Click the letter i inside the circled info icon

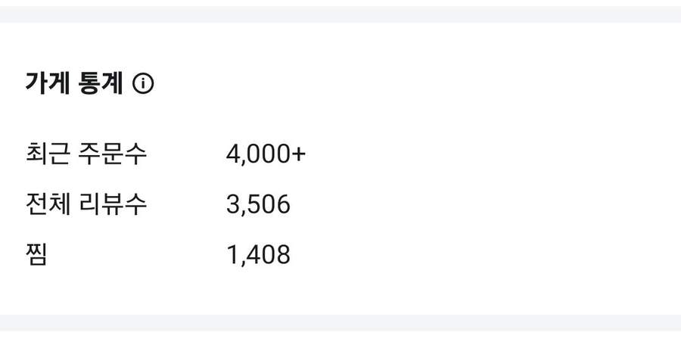tap(143, 85)
